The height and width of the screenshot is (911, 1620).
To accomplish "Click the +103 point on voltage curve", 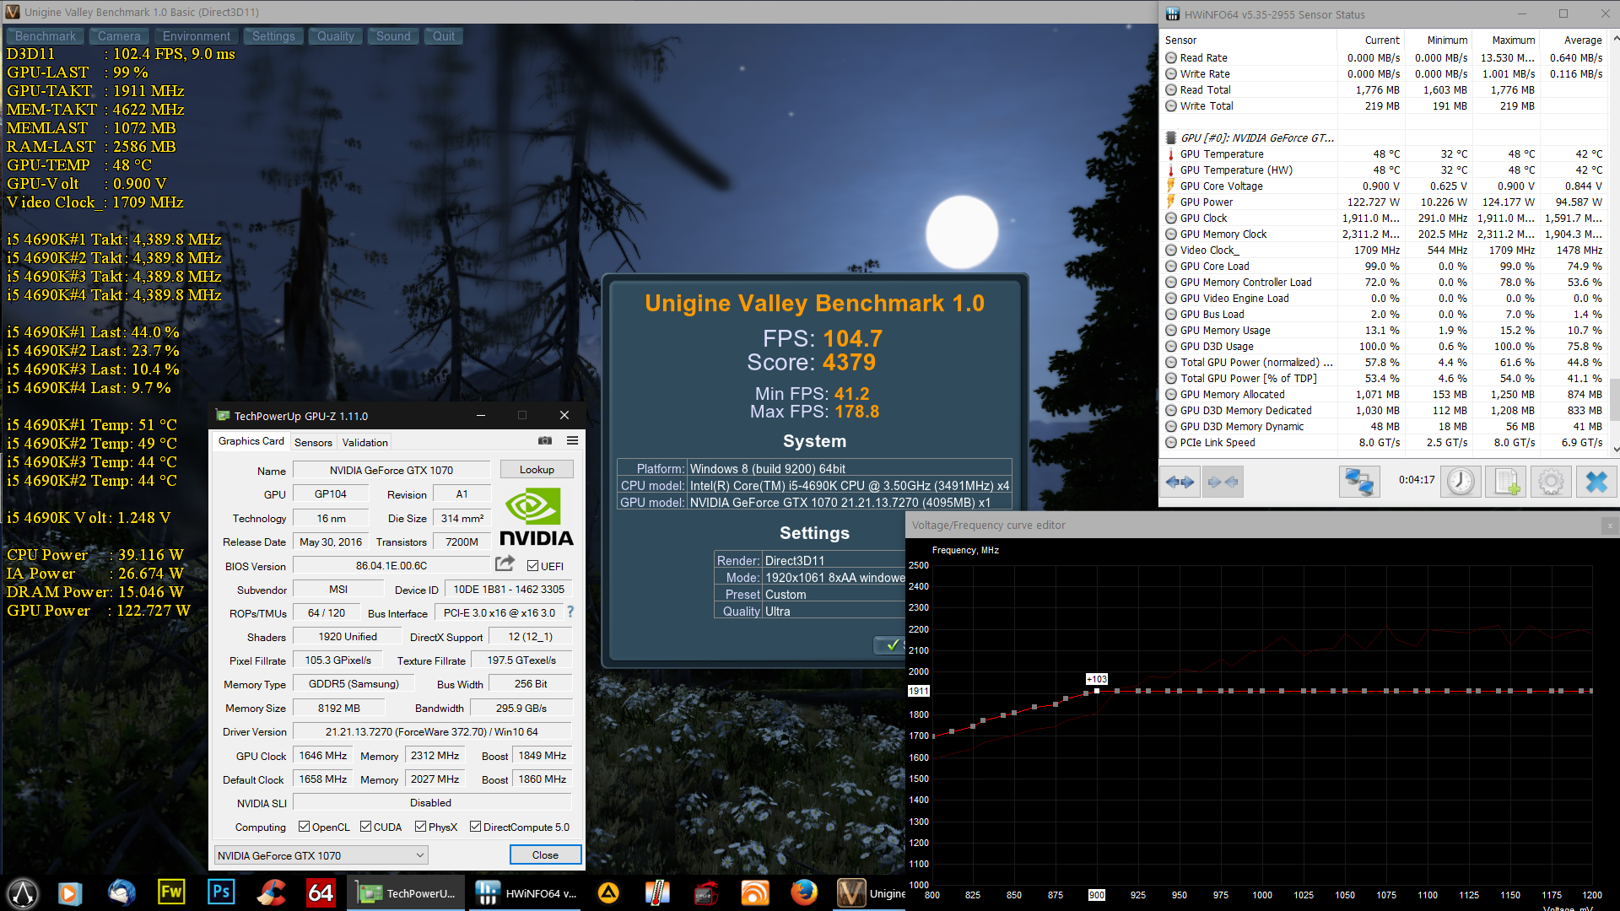I will [x=1096, y=691].
